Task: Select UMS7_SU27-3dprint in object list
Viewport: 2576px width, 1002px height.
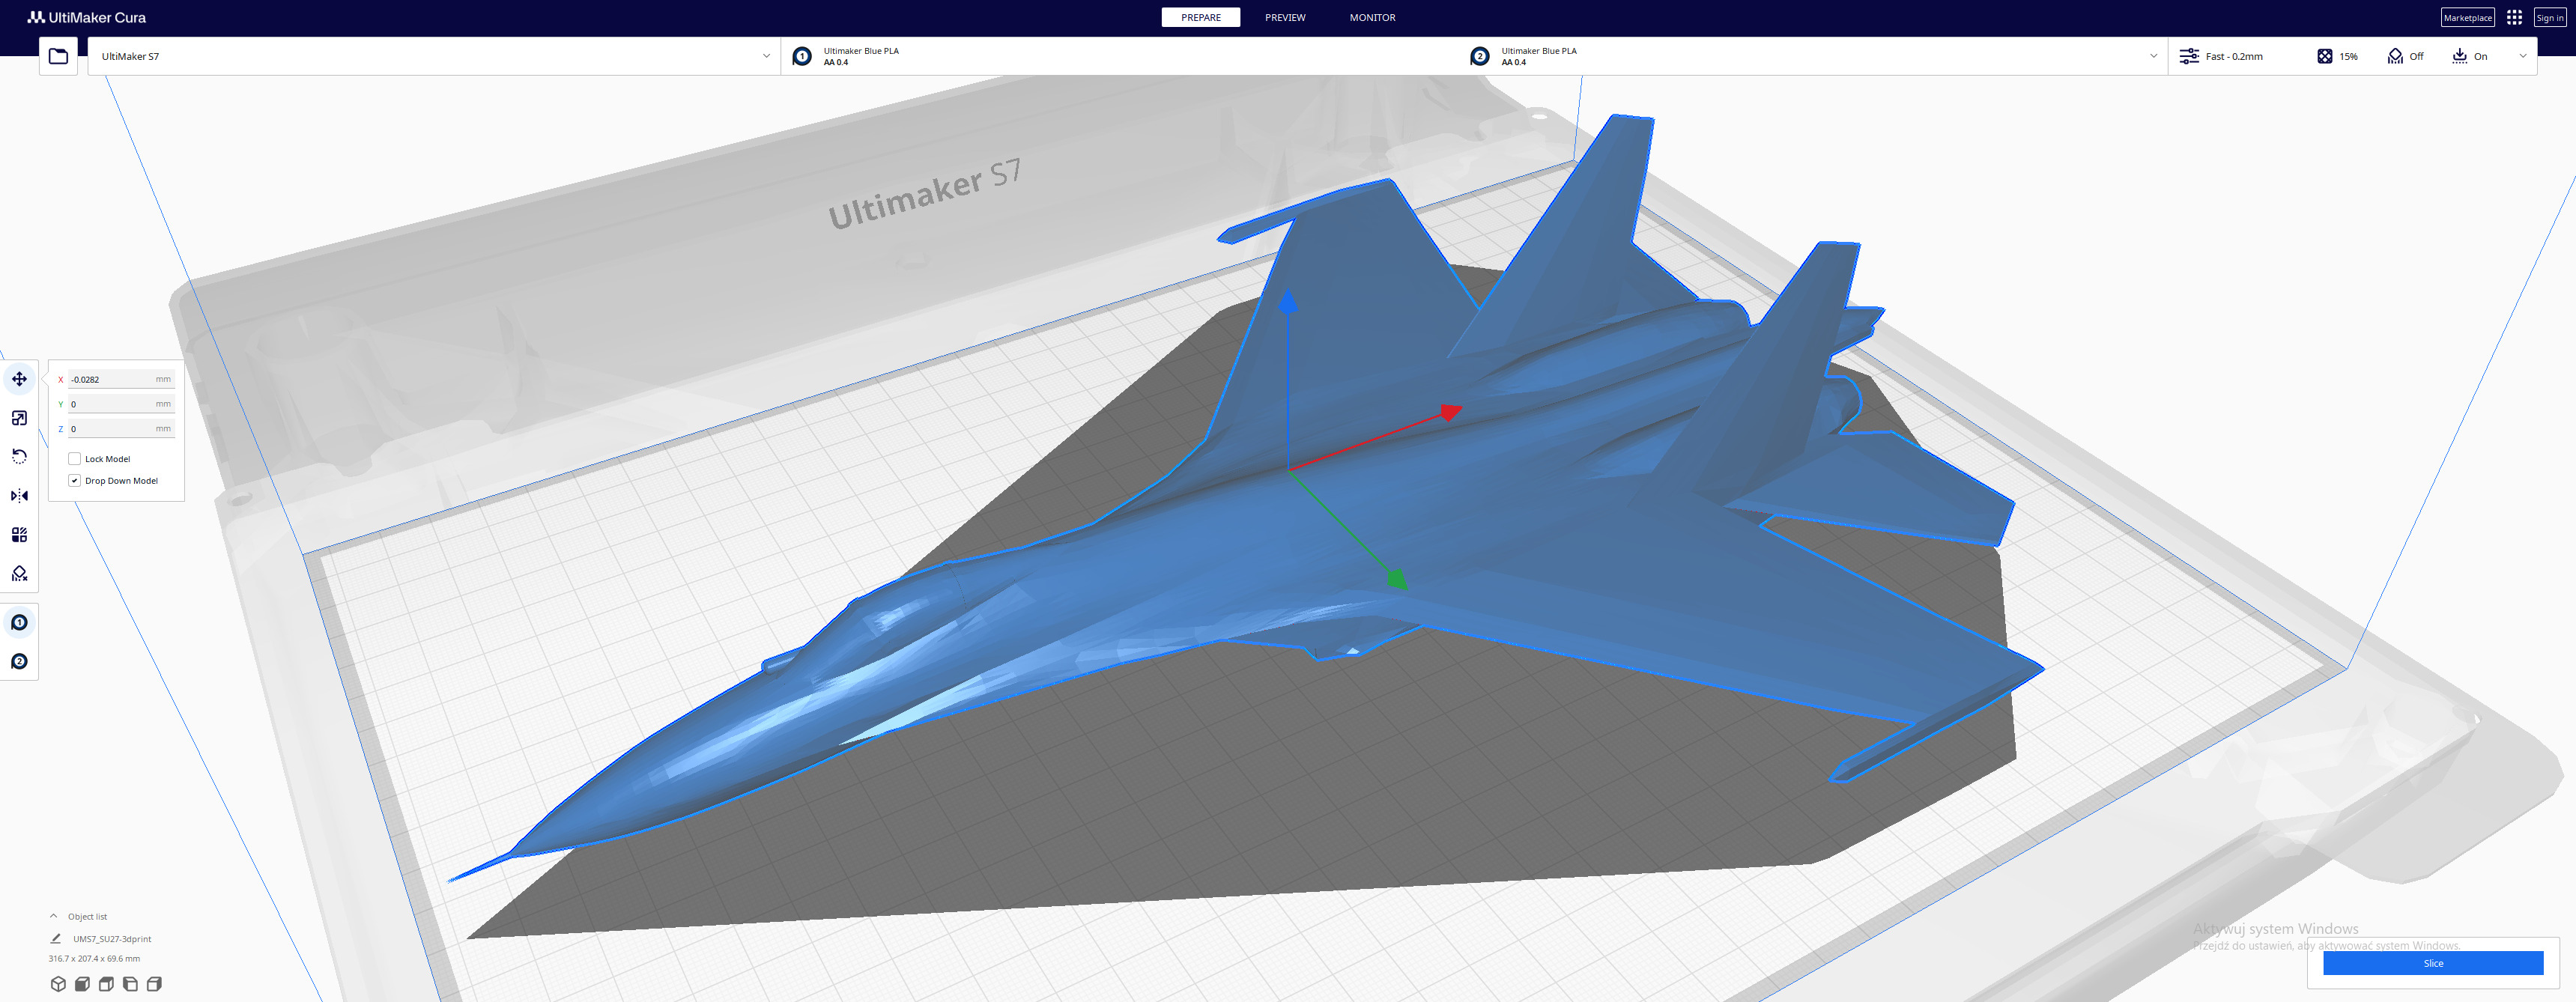Action: [x=112, y=939]
